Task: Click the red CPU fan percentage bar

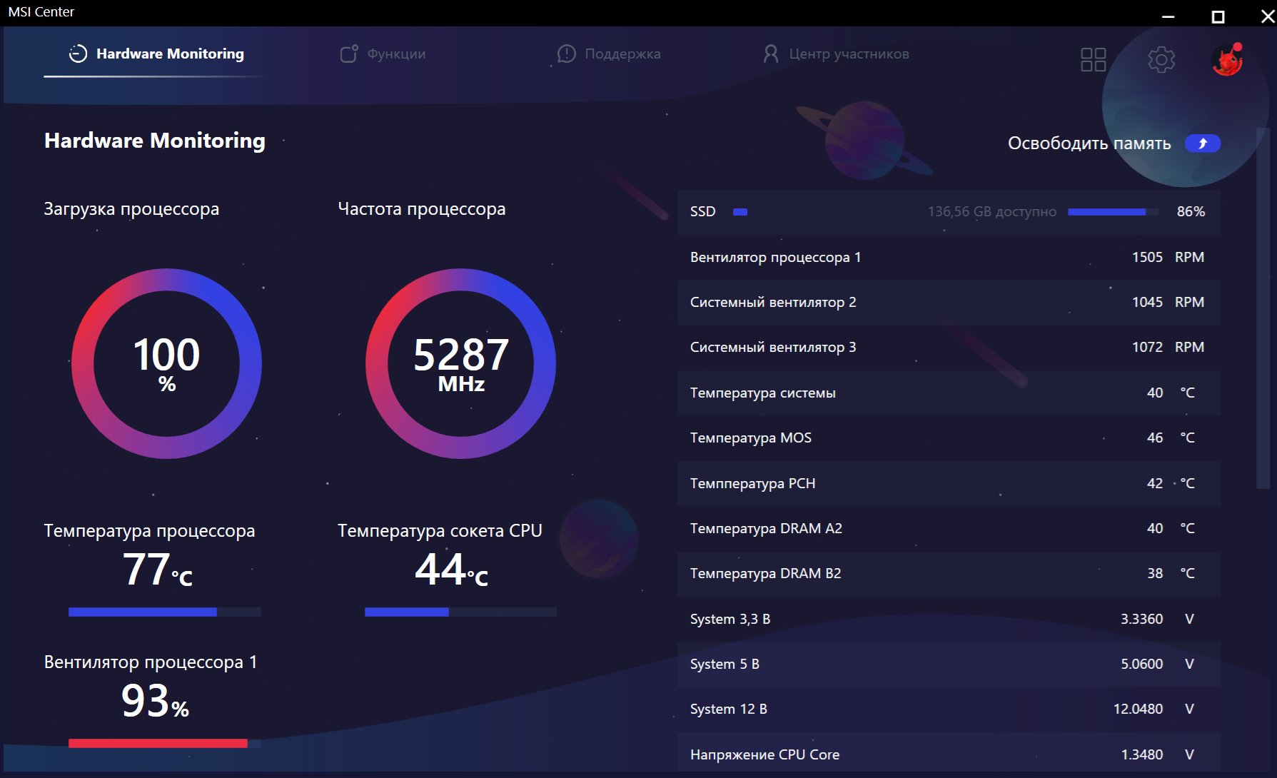Action: (165, 743)
